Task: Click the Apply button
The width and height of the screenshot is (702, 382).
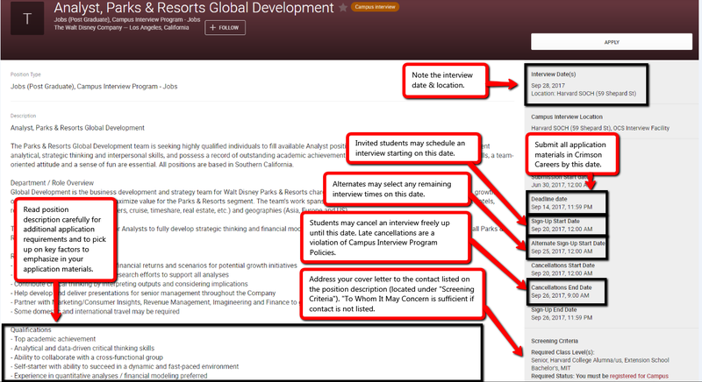Action: pyautogui.click(x=612, y=42)
